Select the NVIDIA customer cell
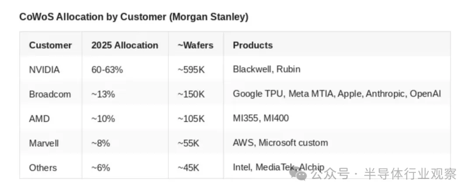 click(x=44, y=69)
